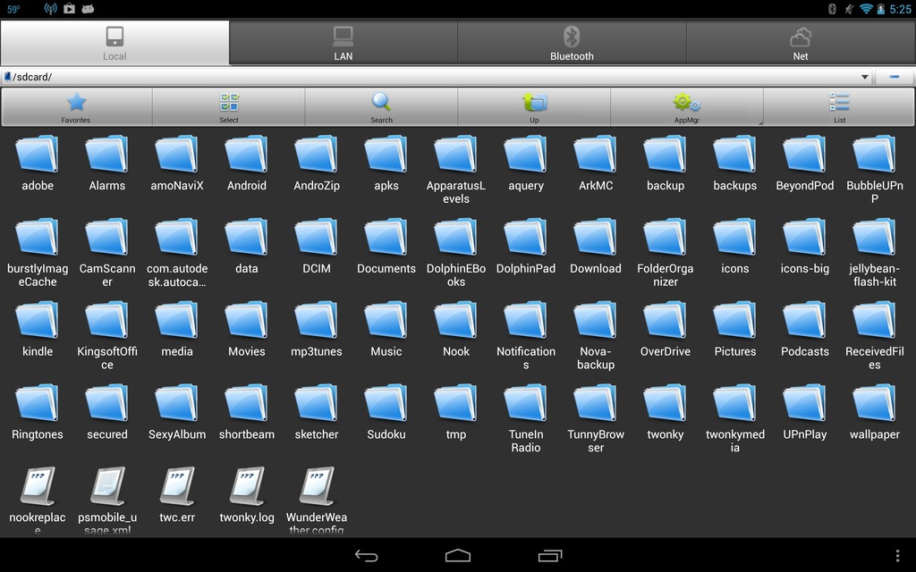The width and height of the screenshot is (916, 572).
Task: Select the ReceivedFiles folder label
Action: pos(875,357)
